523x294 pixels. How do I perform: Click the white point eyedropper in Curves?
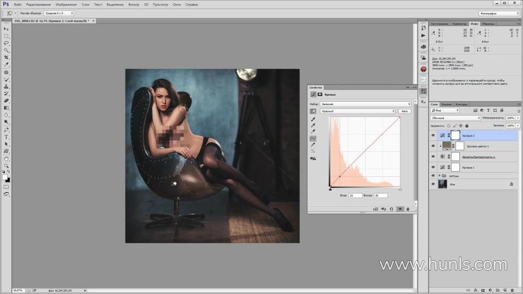pyautogui.click(x=313, y=132)
